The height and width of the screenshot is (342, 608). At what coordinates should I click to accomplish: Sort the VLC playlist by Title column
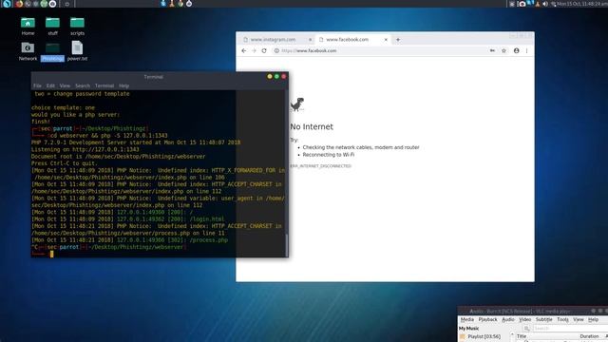522,336
